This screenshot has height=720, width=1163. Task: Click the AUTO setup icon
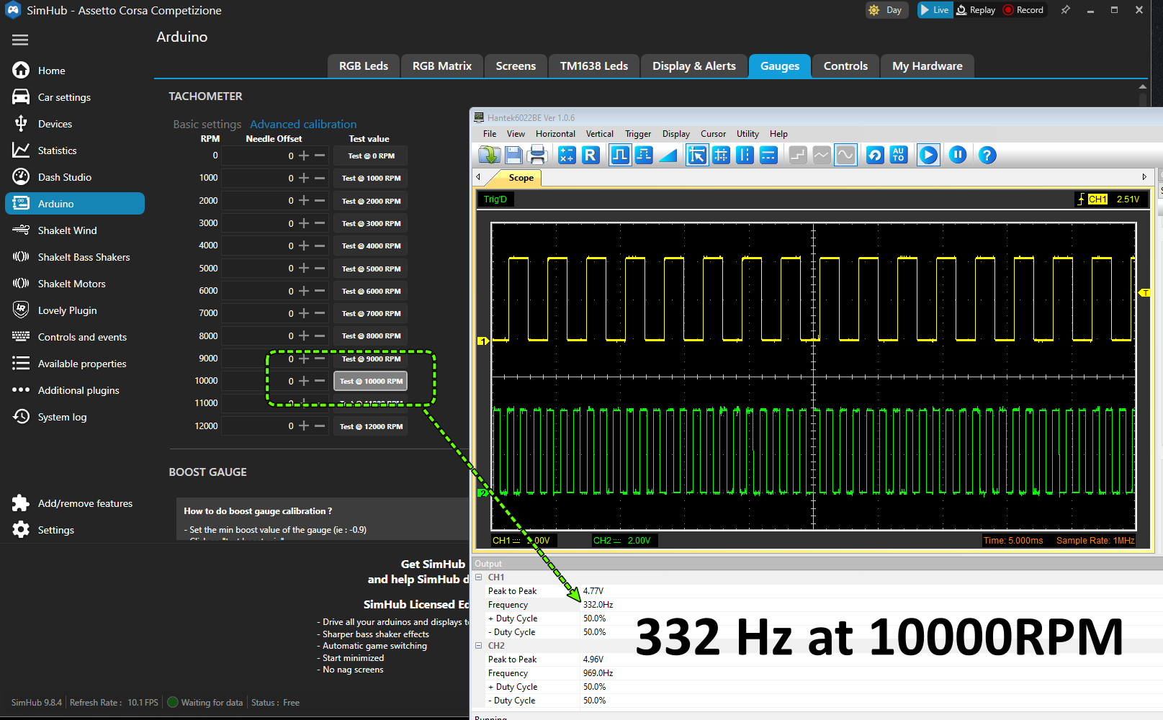(x=899, y=155)
